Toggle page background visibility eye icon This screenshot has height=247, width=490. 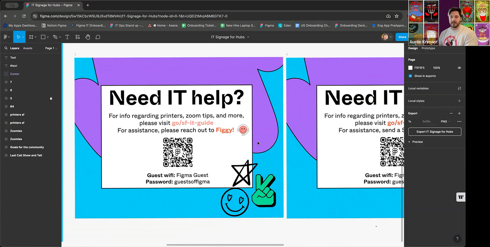pos(459,68)
